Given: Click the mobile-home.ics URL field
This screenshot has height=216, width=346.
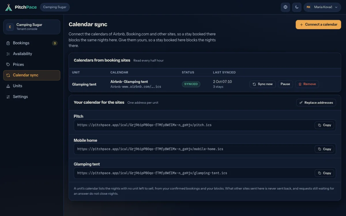Looking at the screenshot, I should [205, 149].
